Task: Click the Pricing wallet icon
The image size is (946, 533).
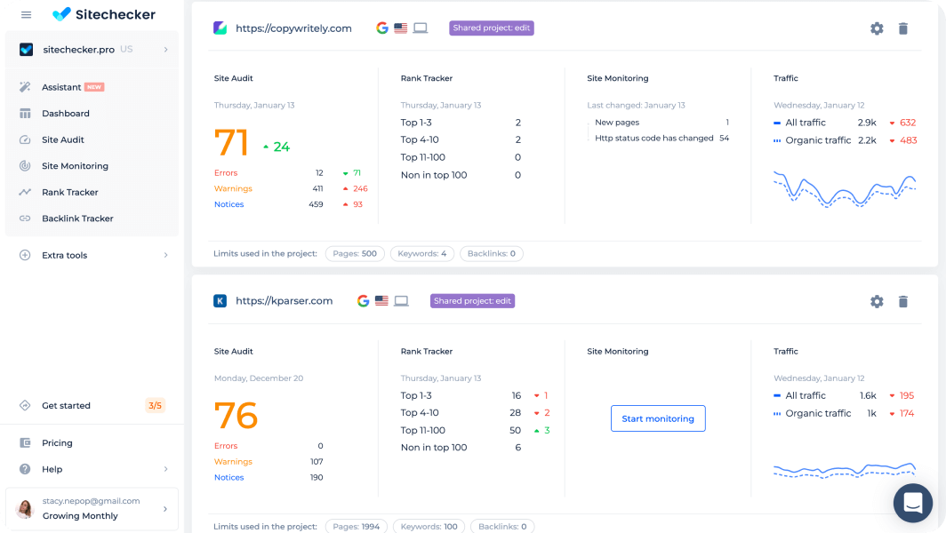Action: pos(25,442)
